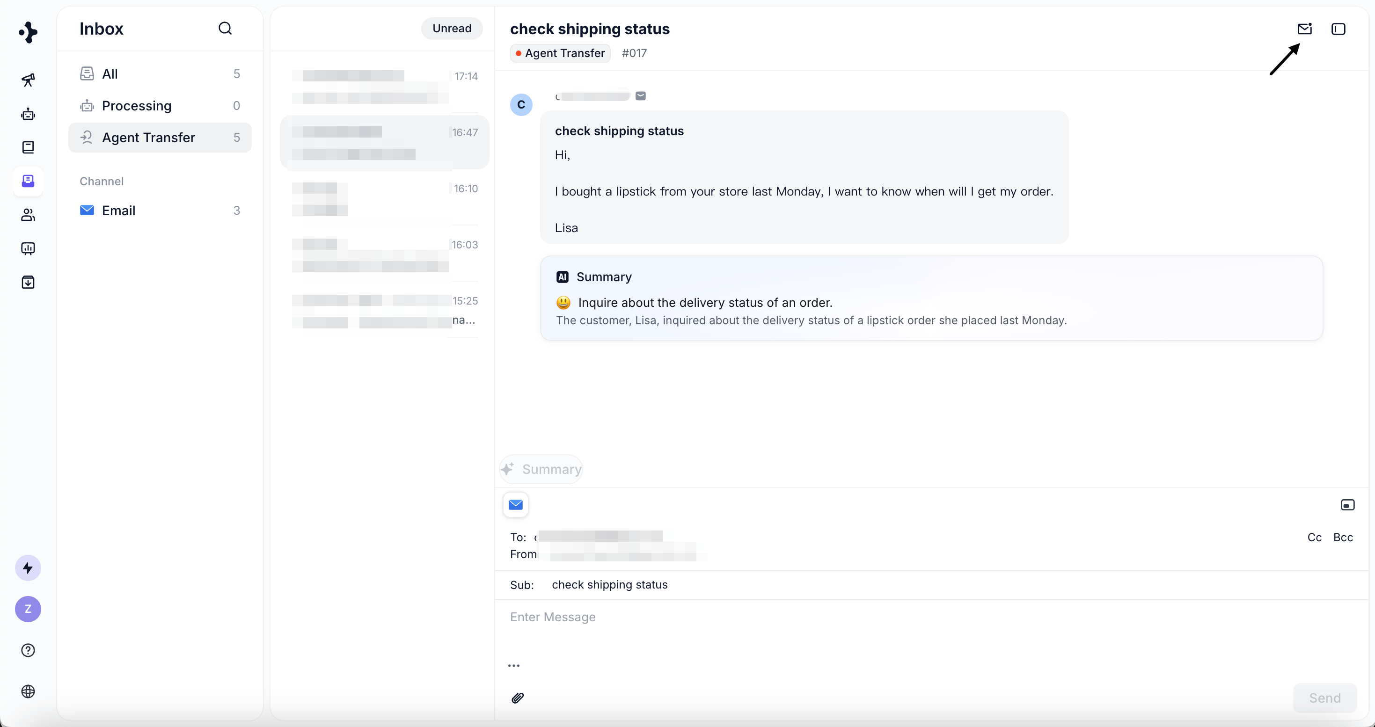
Task: Open the contacts people icon in sidebar
Action: pyautogui.click(x=28, y=214)
